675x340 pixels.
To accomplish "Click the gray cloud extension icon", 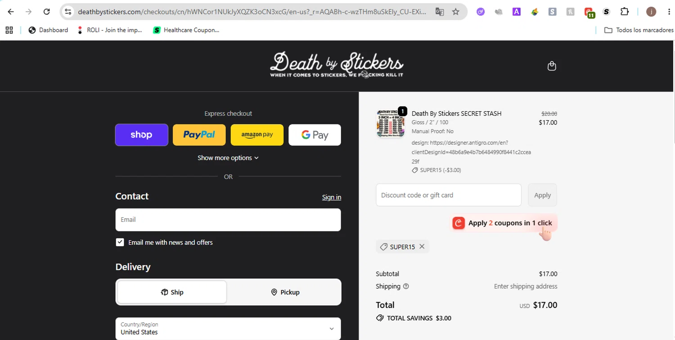I will (x=499, y=12).
